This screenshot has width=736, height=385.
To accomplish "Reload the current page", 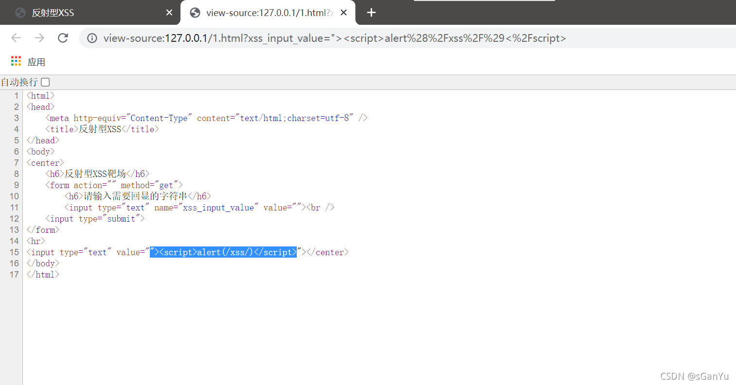I will (63, 38).
